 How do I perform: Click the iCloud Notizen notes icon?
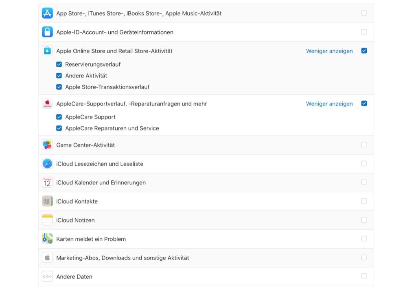(47, 220)
